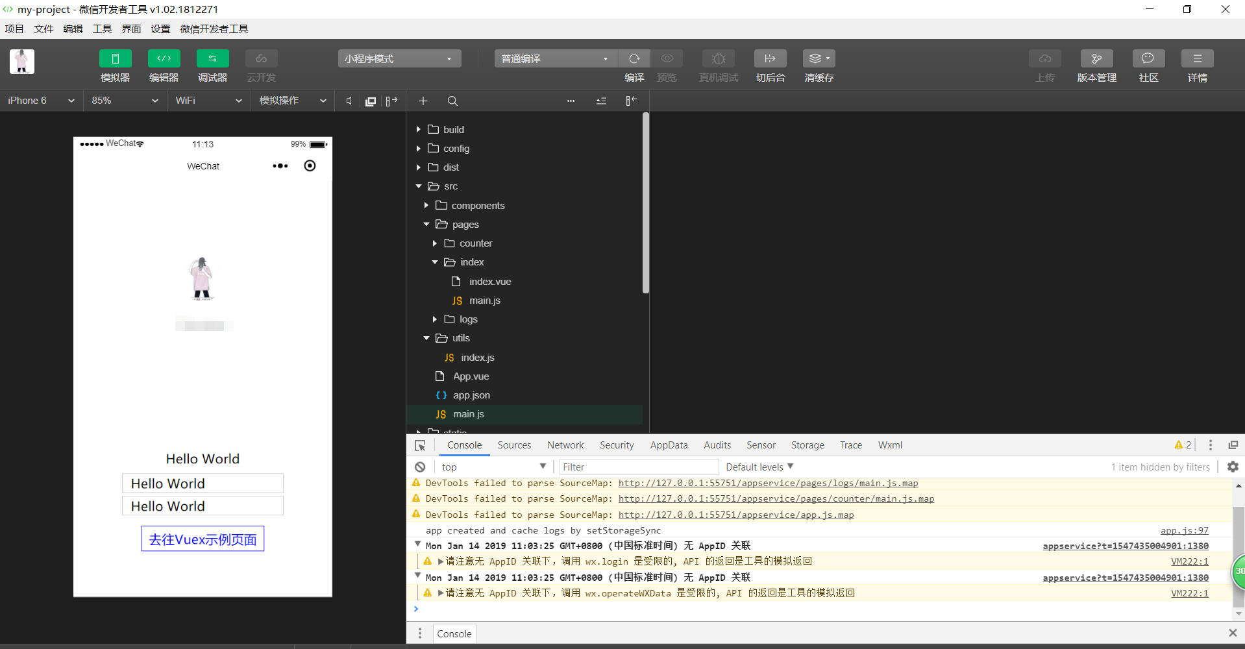Switch to the Sources tab
The image size is (1245, 649).
pos(514,445)
